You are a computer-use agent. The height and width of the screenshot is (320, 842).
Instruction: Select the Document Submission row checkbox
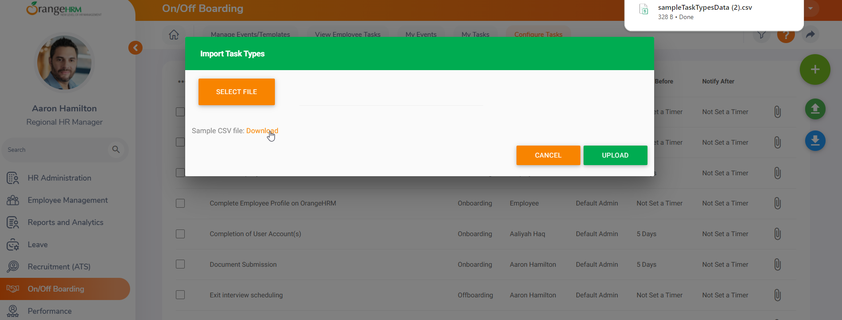(x=180, y=265)
